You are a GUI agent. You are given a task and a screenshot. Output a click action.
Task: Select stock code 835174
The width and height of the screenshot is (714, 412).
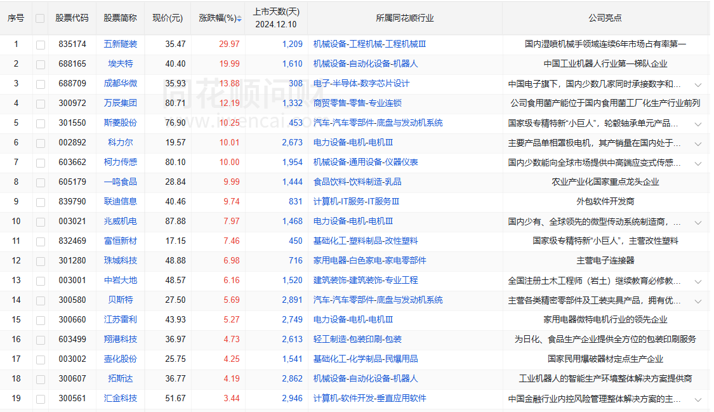(72, 44)
